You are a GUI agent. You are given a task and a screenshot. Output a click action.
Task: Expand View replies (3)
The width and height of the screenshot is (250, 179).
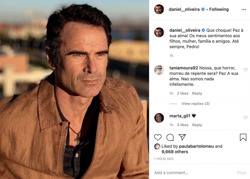195,104
